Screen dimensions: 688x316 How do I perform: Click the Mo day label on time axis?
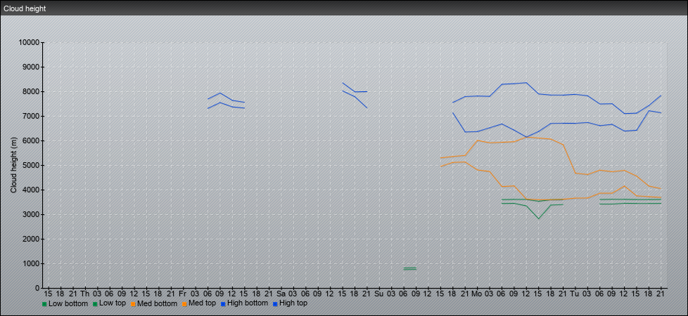pyautogui.click(x=477, y=293)
